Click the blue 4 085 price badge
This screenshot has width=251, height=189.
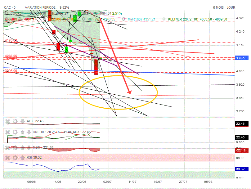pos(242,58)
